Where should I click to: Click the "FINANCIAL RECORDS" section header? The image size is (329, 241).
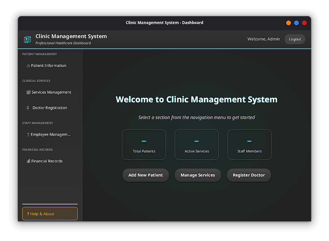coord(38,150)
